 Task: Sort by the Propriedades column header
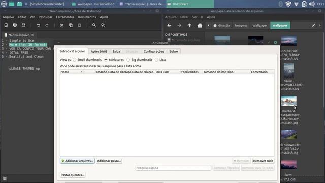(x=191, y=72)
